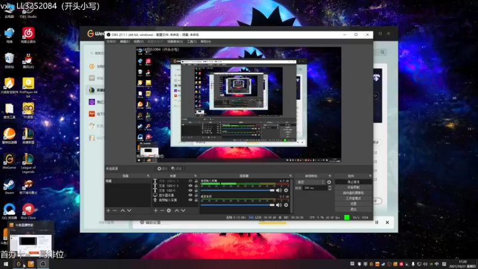
Task: Pop out the Sources dock panel
Action: (195, 176)
